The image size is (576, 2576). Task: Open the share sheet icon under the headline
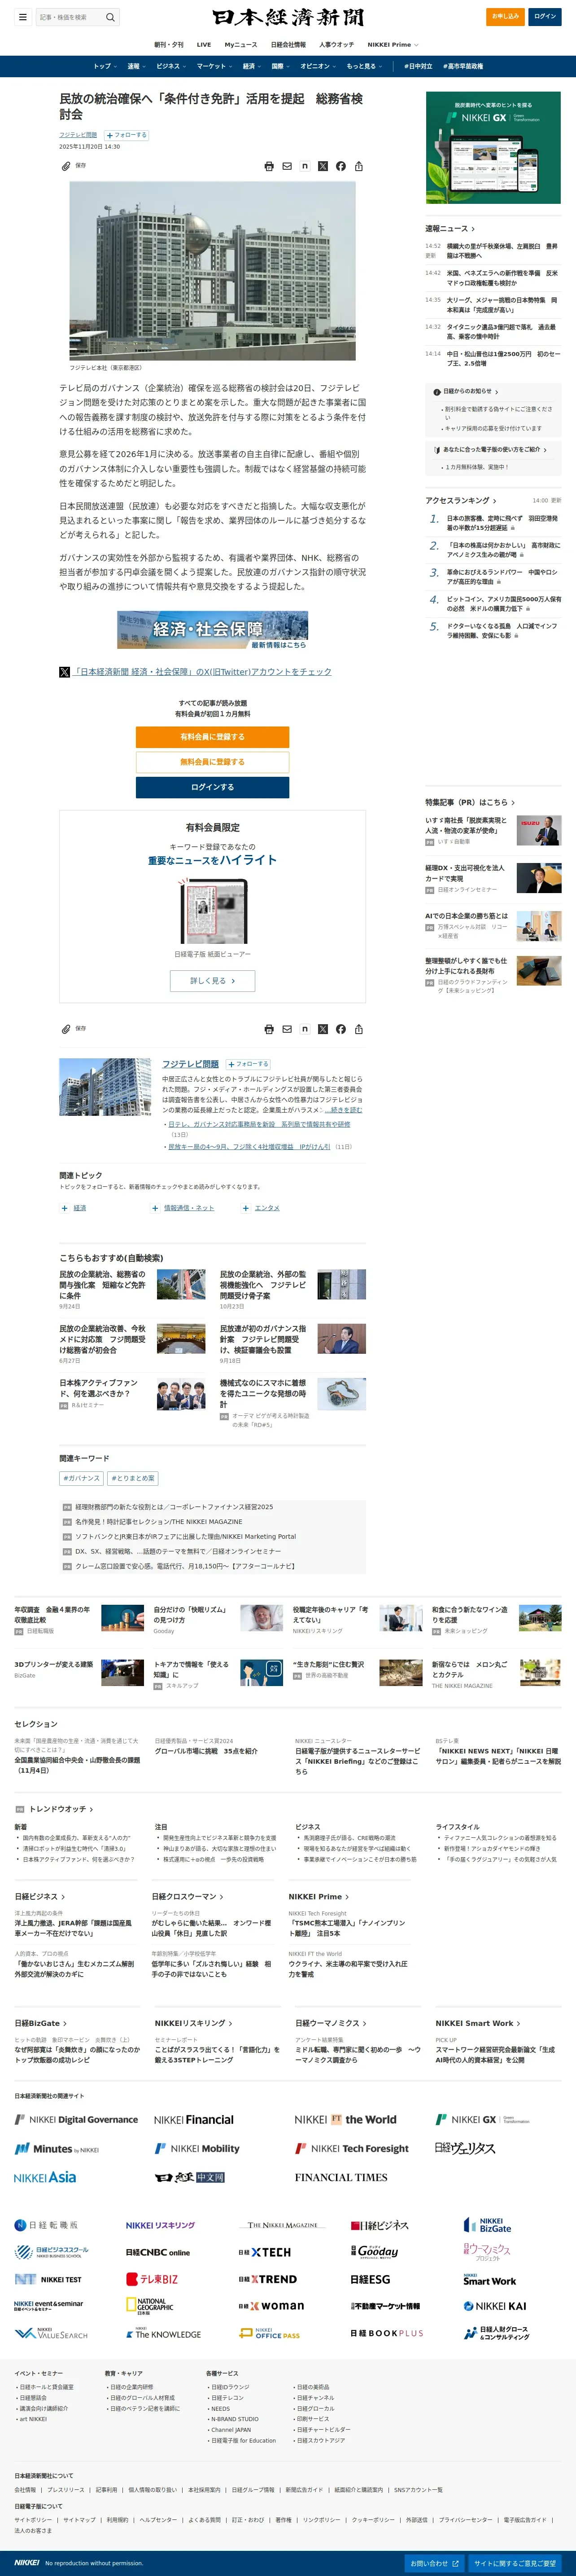(358, 166)
